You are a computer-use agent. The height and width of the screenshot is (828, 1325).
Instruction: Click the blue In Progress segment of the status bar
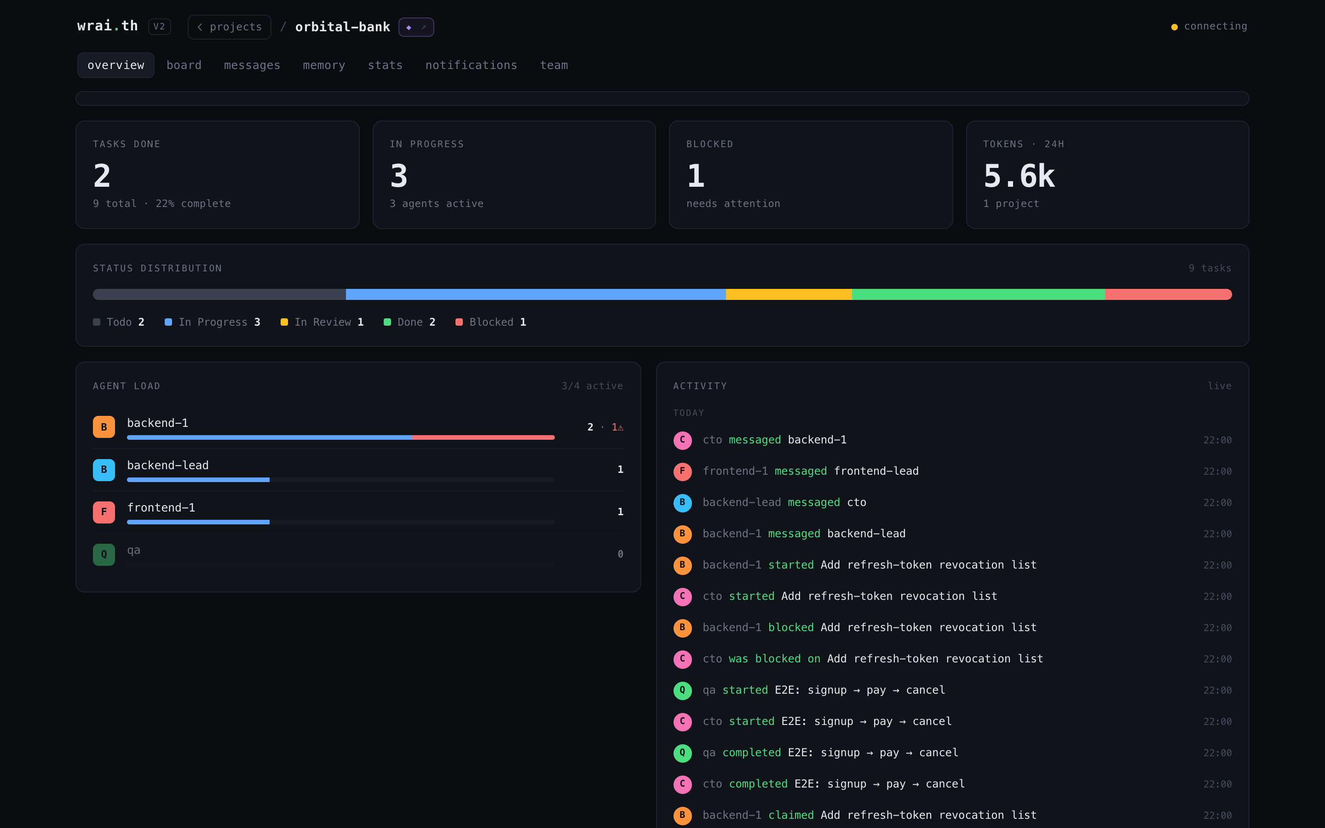point(536,294)
